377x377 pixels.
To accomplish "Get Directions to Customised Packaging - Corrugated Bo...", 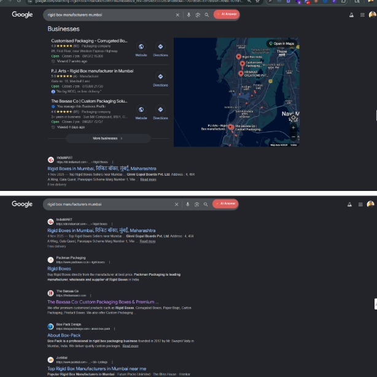I will tap(160, 49).
